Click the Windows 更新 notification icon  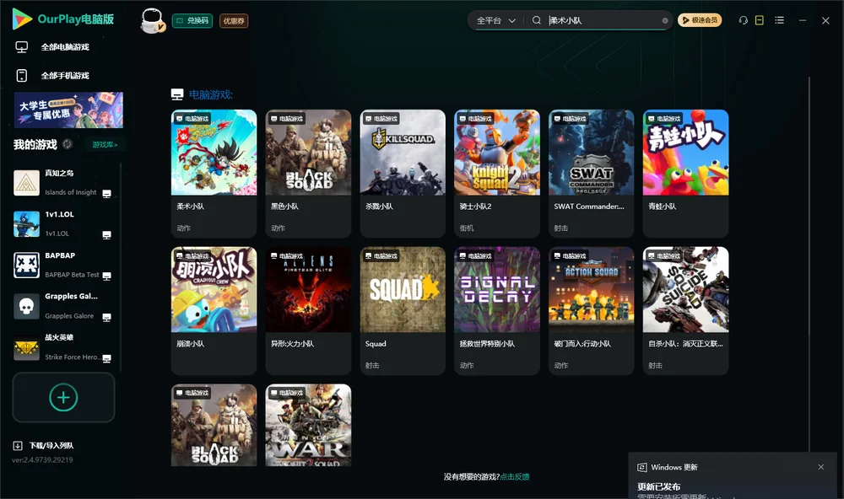(x=641, y=467)
